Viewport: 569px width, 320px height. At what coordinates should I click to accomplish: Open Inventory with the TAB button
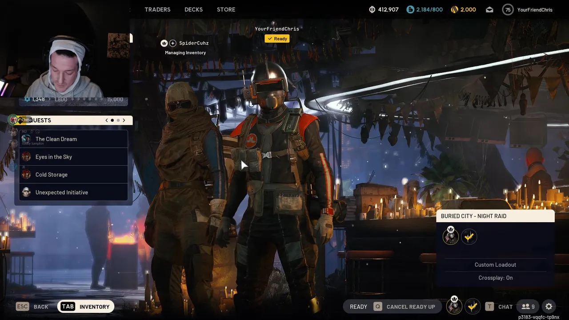[x=86, y=307]
